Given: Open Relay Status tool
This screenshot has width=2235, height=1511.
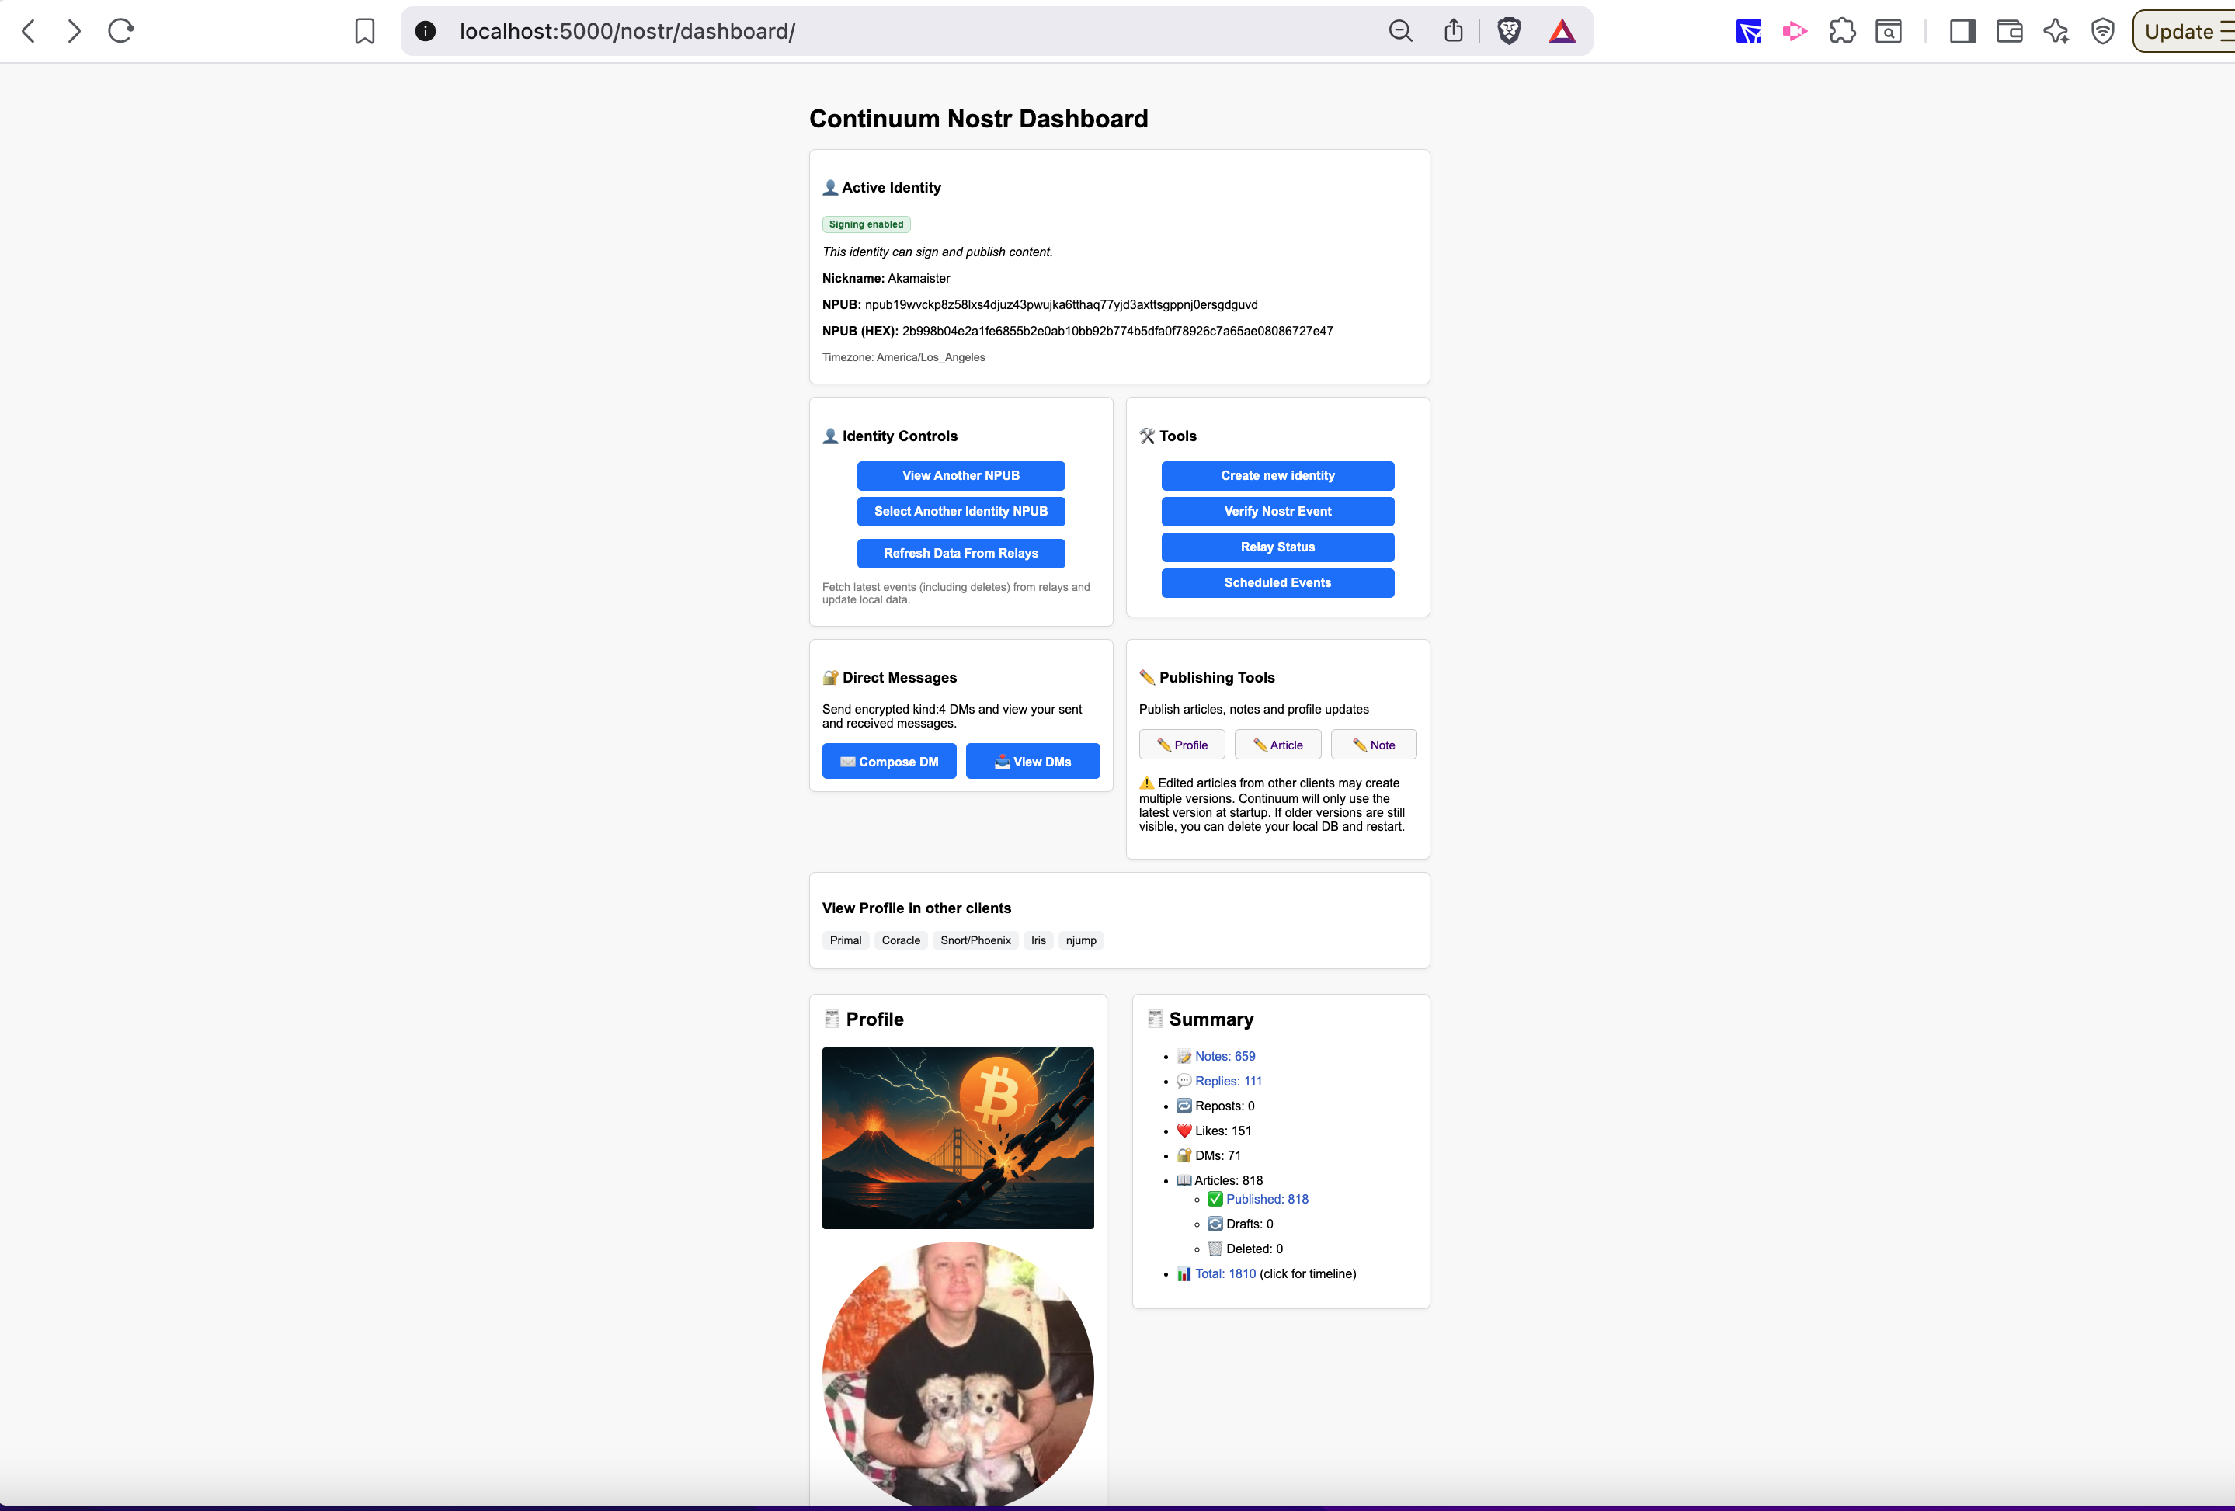Looking at the screenshot, I should click(1276, 547).
